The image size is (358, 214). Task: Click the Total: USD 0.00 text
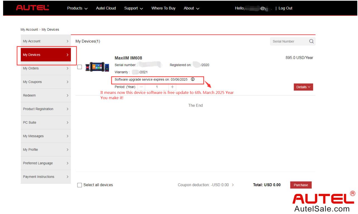[267, 185]
